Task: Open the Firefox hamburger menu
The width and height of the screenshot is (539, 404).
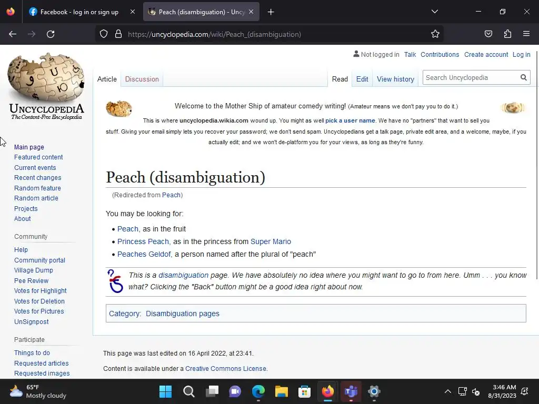Action: (526, 34)
